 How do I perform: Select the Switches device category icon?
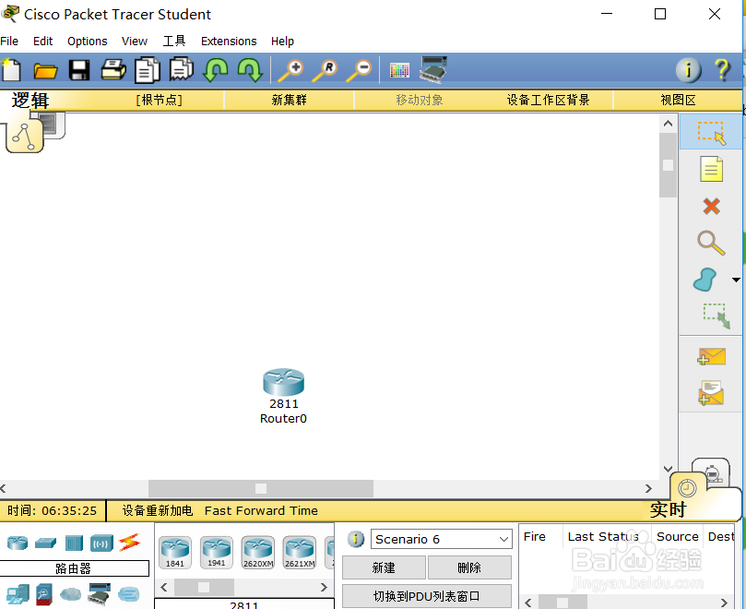coord(46,543)
